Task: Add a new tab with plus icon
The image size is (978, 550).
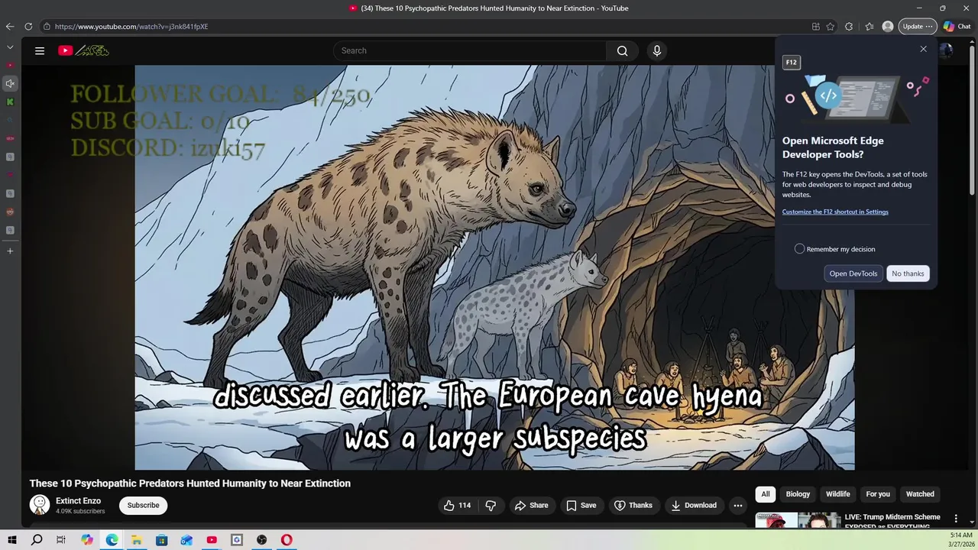Action: coord(10,251)
